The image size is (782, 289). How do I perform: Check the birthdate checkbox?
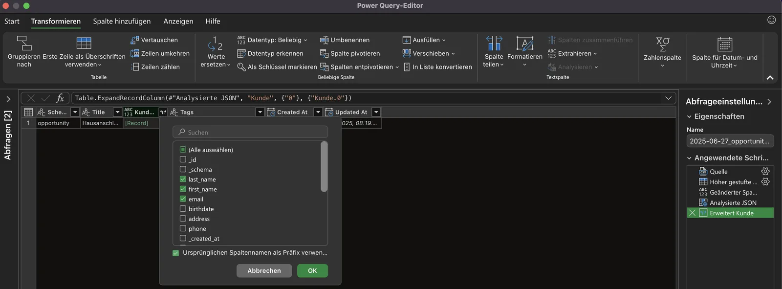(x=183, y=208)
